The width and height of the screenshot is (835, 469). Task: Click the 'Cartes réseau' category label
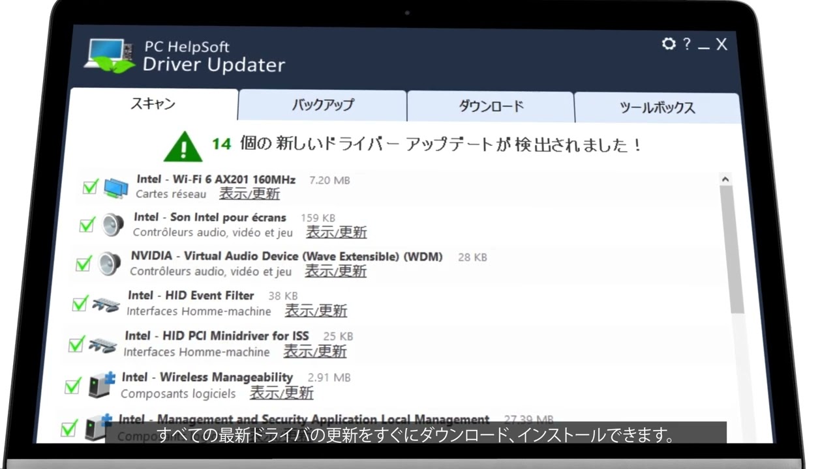pyautogui.click(x=171, y=194)
